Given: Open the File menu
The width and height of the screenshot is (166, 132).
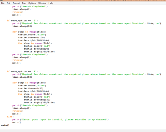Looking at the screenshot, I should (x=3, y=3).
